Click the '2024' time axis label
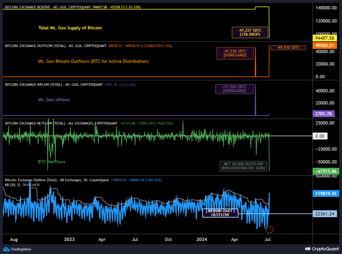 pyautogui.click(x=202, y=239)
